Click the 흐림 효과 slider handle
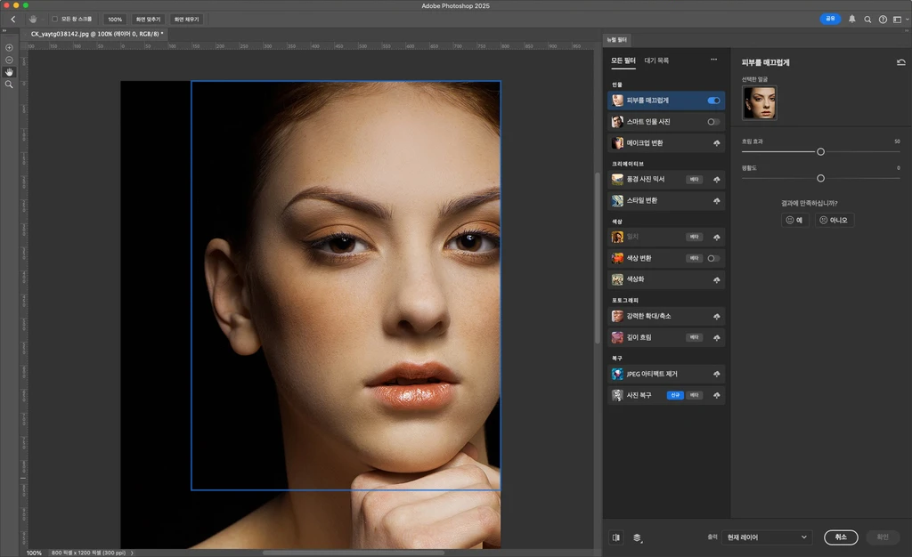 tap(820, 152)
